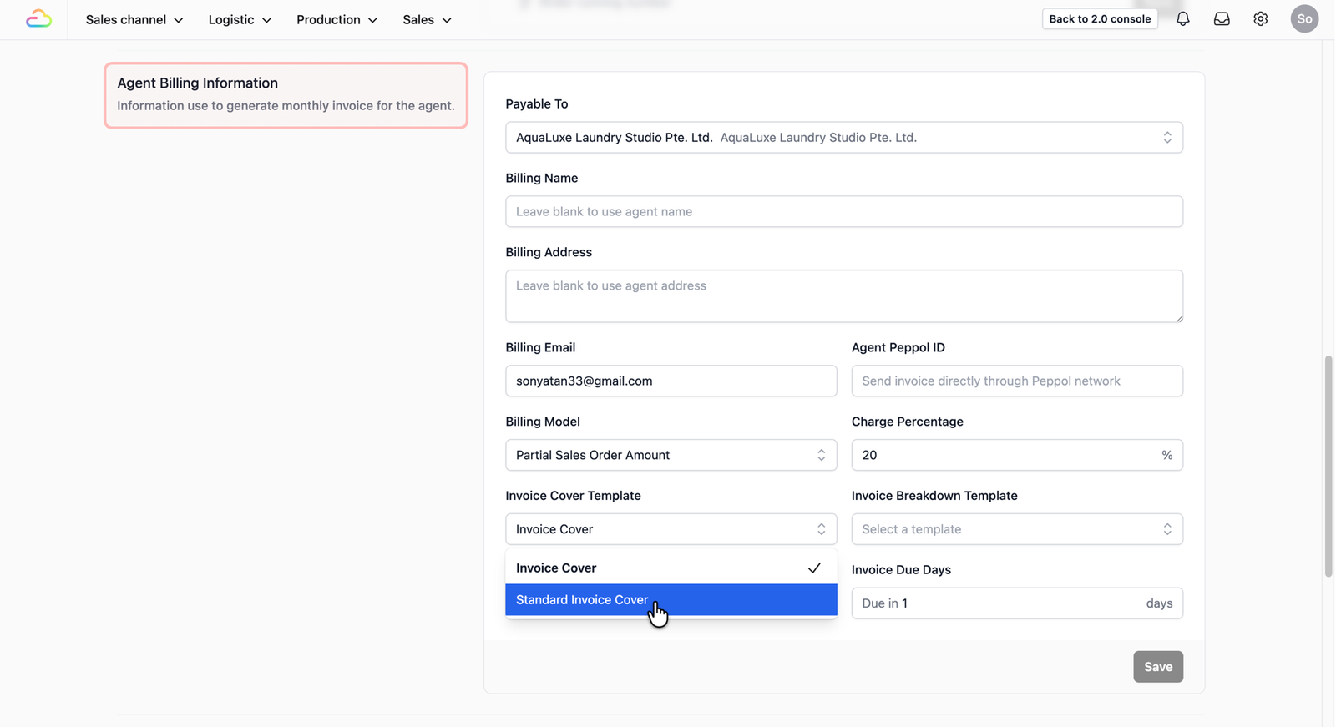
Task: Open the Payable To dropdown
Action: (843, 138)
